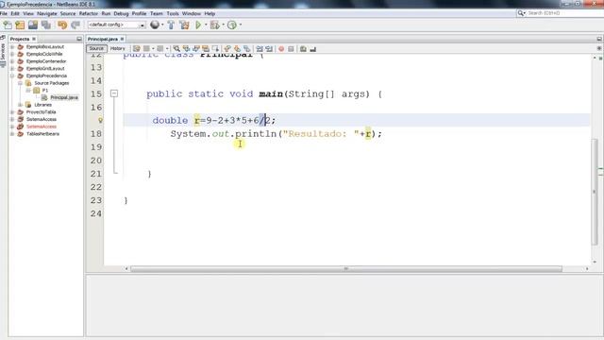604x340 pixels.
Task: Select the red SistemaAccess project
Action: (x=42, y=127)
